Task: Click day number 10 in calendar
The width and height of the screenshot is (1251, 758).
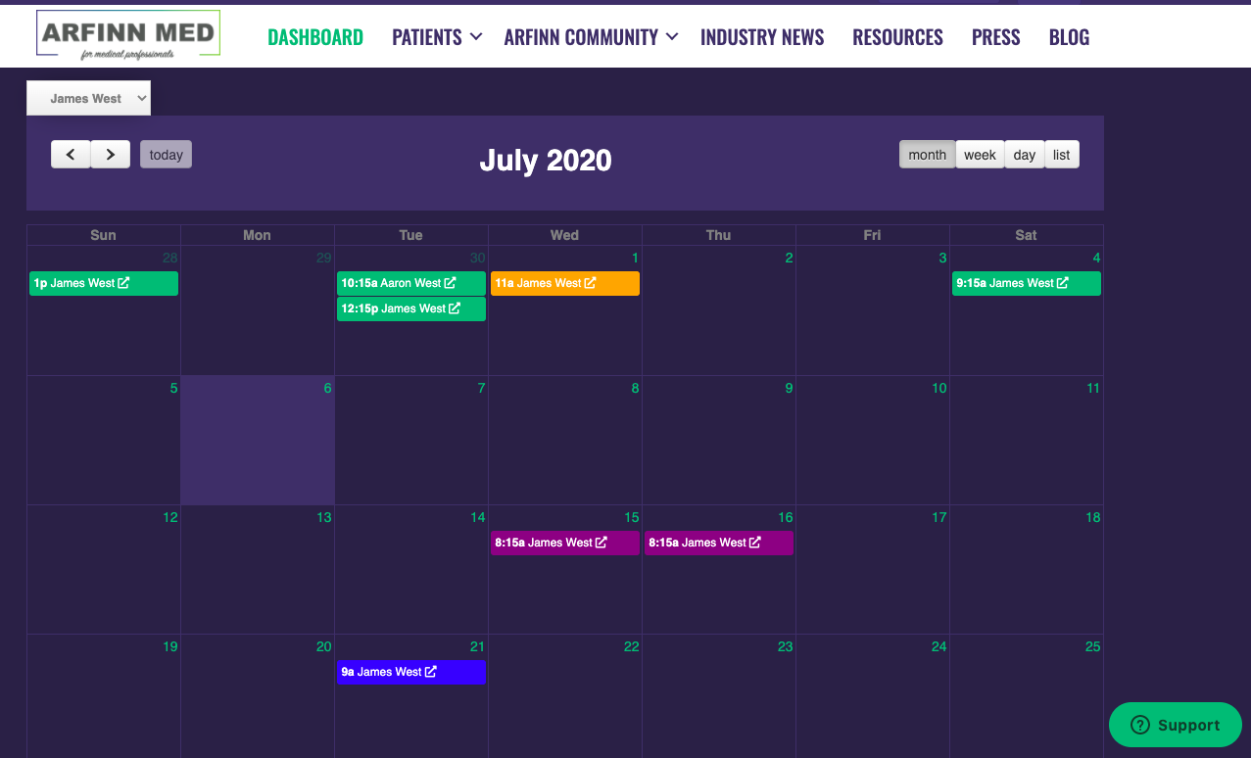Action: tap(939, 388)
